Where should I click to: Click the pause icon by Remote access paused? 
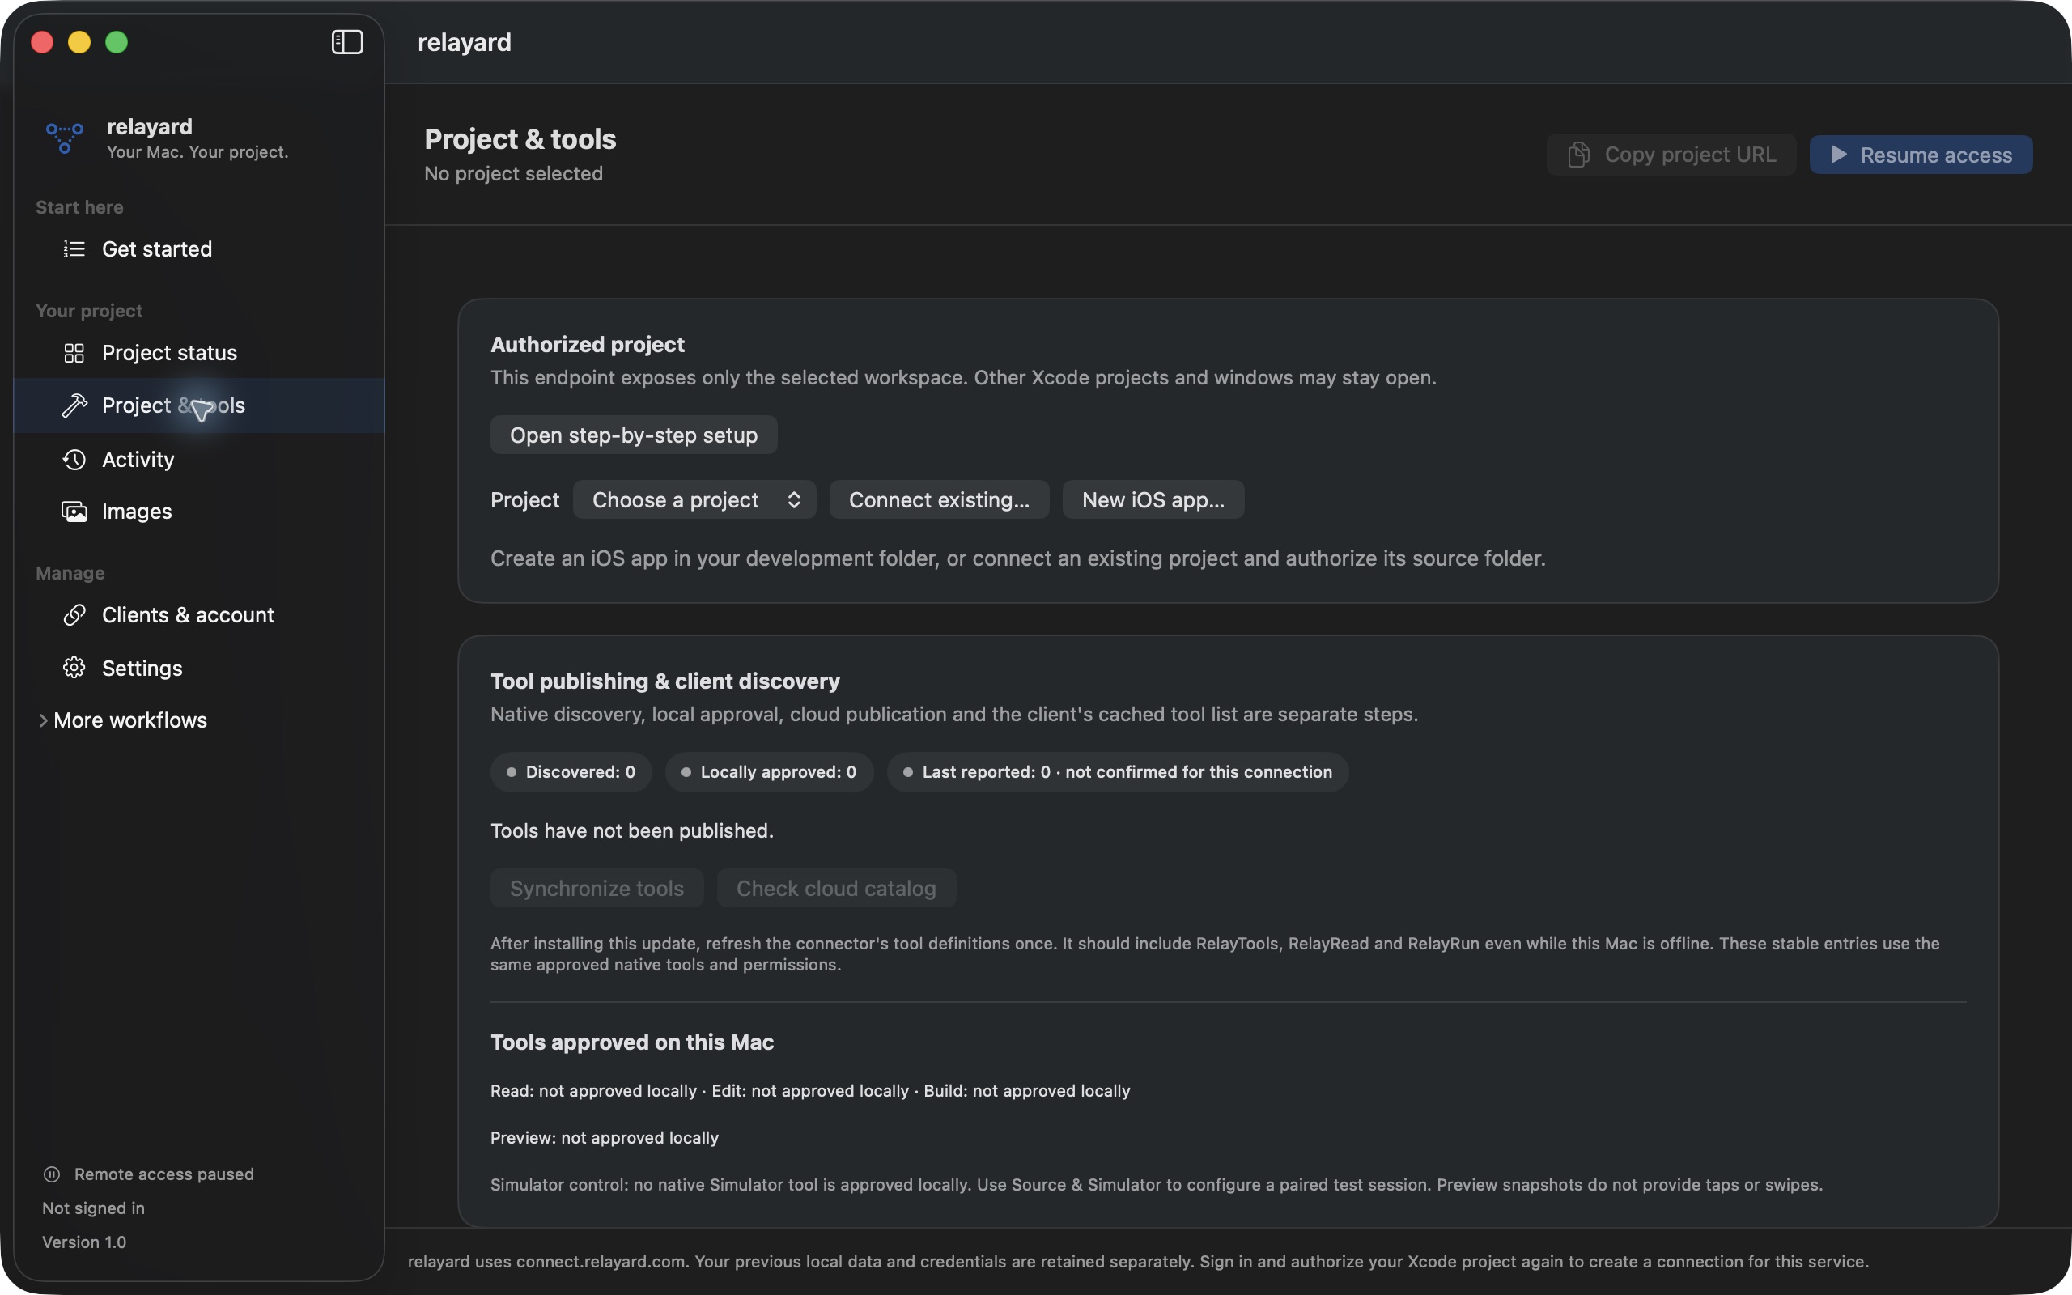[x=51, y=1174]
